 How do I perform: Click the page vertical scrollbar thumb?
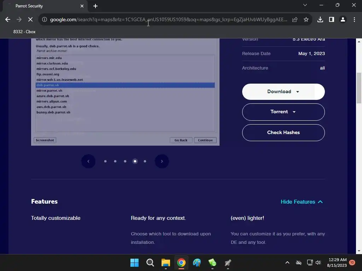pyautogui.click(x=359, y=88)
